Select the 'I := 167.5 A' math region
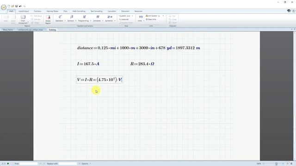The image size is (296, 166). click(x=88, y=64)
